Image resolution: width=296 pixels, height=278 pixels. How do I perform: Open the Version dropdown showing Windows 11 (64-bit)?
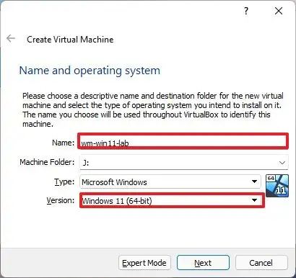pos(172,200)
